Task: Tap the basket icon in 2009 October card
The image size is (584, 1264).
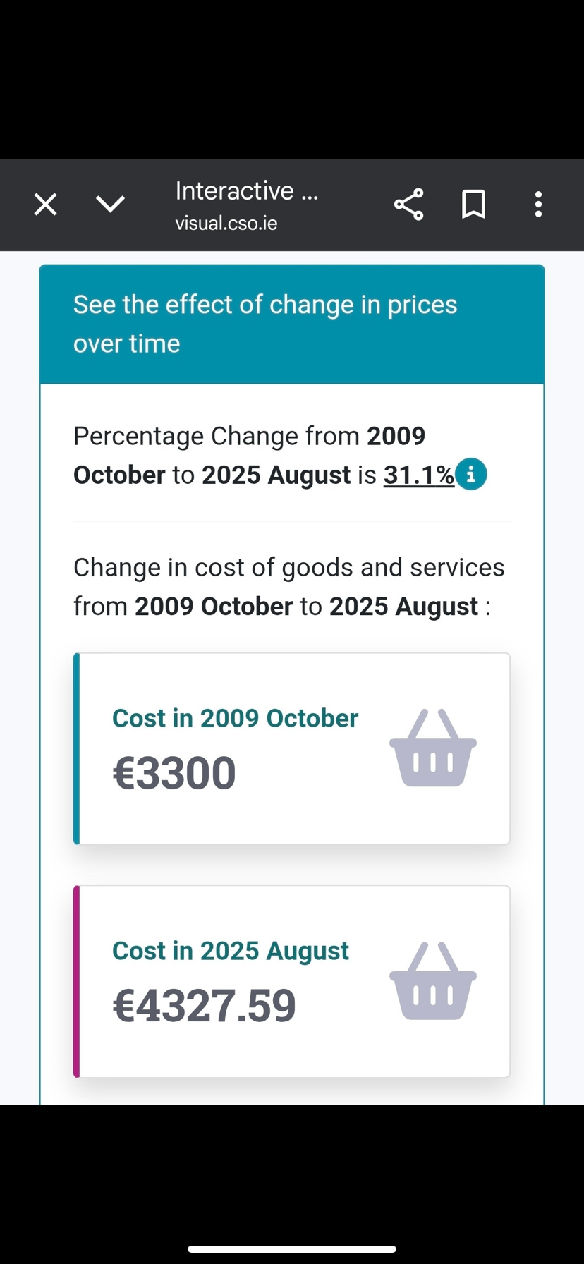Action: pyautogui.click(x=432, y=748)
